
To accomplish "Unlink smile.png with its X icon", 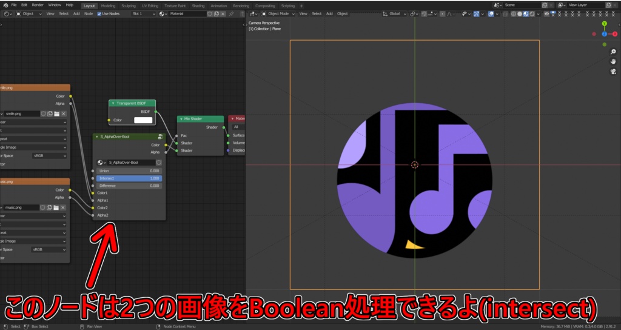I will (63, 113).
